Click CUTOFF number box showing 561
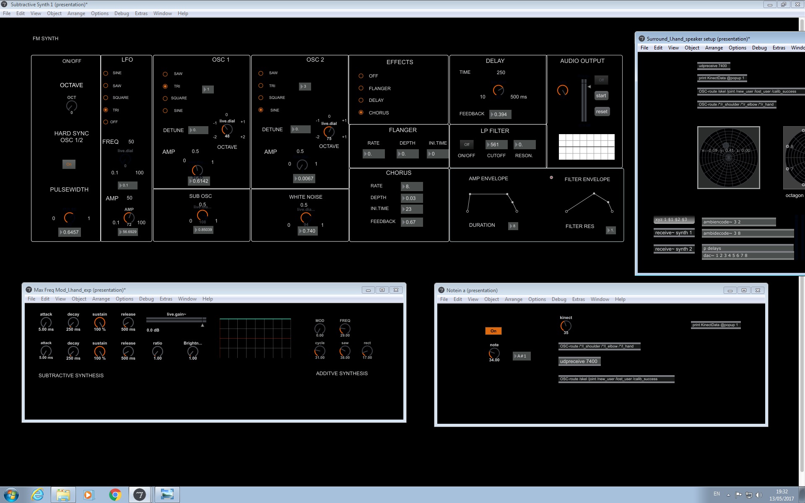This screenshot has width=805, height=503. coord(496,145)
